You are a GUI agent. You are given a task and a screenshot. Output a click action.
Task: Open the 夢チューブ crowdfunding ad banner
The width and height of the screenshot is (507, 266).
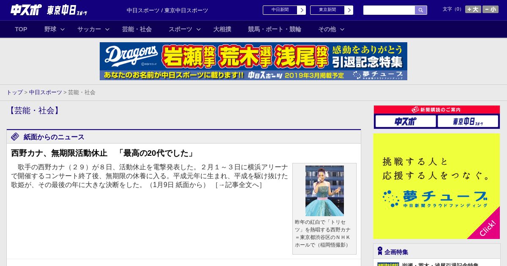[437, 186]
